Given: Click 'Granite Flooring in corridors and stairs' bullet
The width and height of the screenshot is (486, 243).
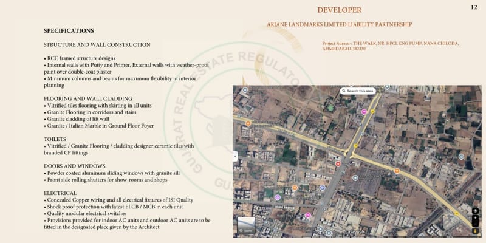Looking at the screenshot, I should click(x=90, y=112).
